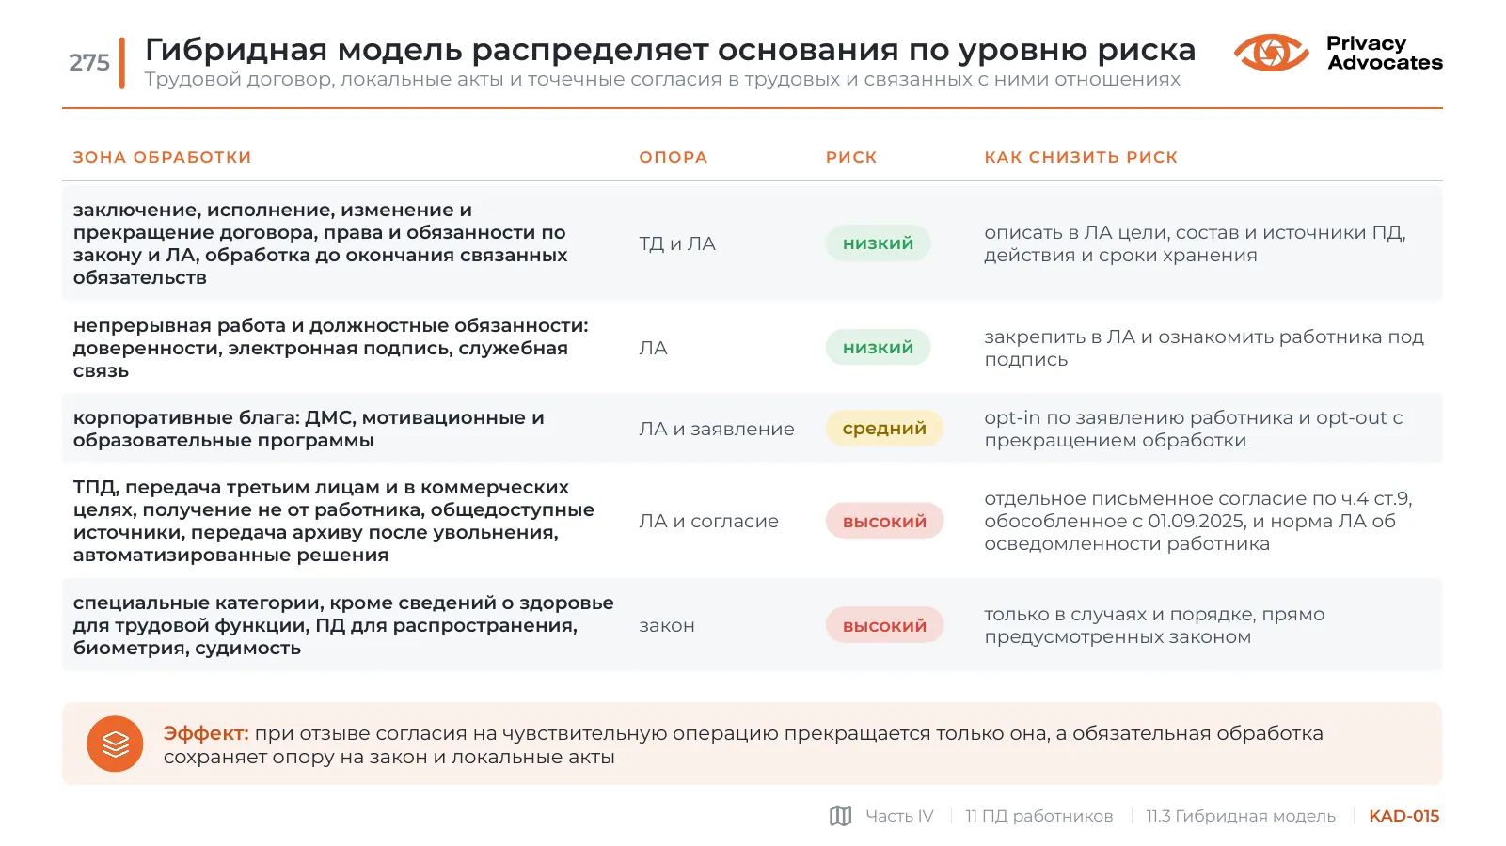Viewport: 1506px width, 846px height.
Task: Click the низкий badge in непрерывная работа row
Action: pyautogui.click(x=878, y=348)
